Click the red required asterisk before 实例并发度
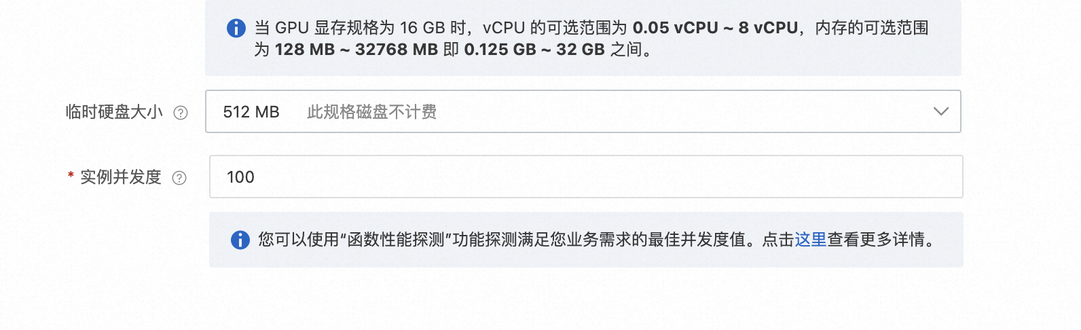Screen dimensions: 1081x330 point(71,177)
